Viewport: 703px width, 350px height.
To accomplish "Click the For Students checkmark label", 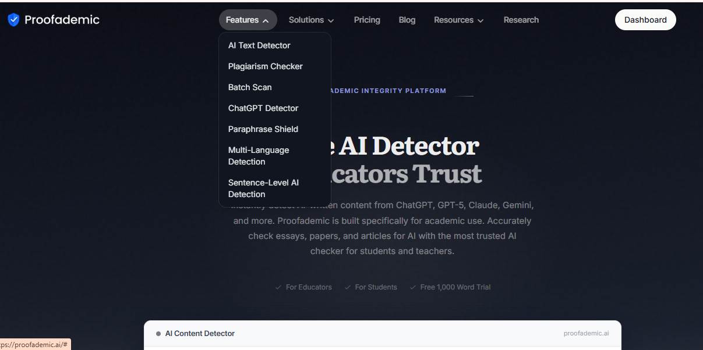I will pos(376,287).
